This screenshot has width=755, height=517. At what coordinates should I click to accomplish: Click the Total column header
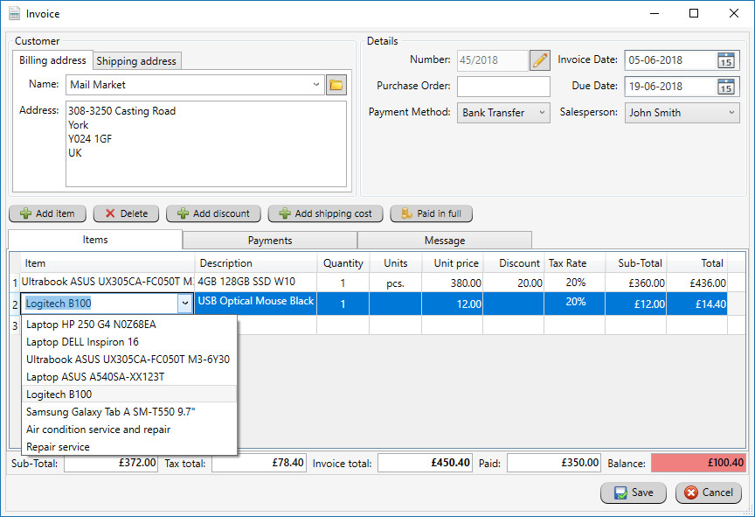pos(696,263)
